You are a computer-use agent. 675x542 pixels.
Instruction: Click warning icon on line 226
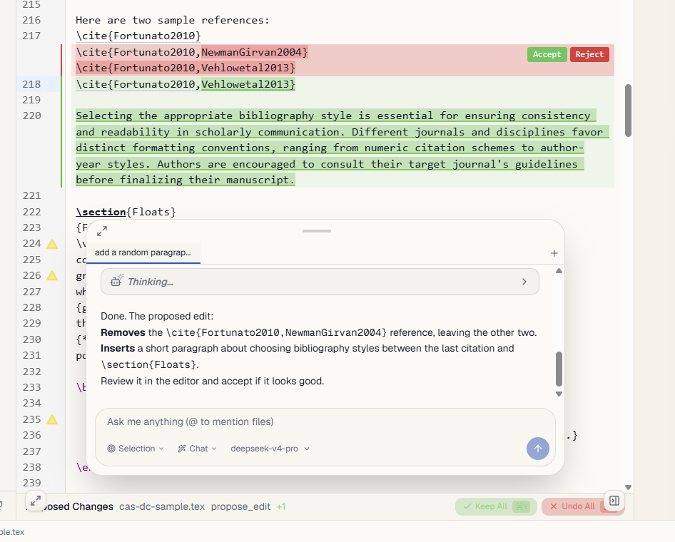52,276
